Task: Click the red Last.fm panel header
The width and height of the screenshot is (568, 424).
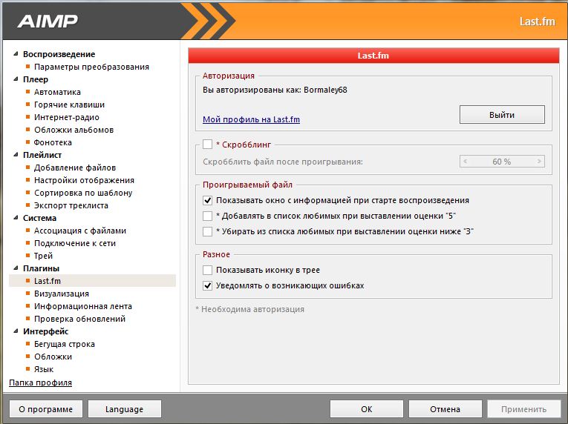Action: [373, 56]
